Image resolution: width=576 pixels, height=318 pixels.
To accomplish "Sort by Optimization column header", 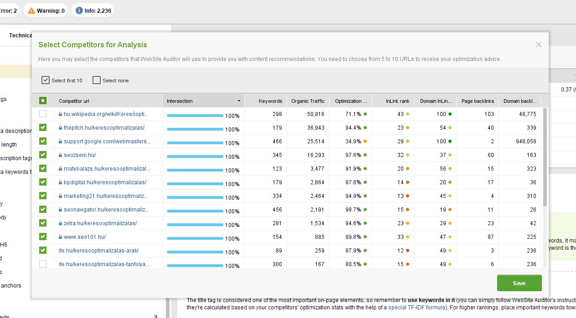I will (350, 101).
